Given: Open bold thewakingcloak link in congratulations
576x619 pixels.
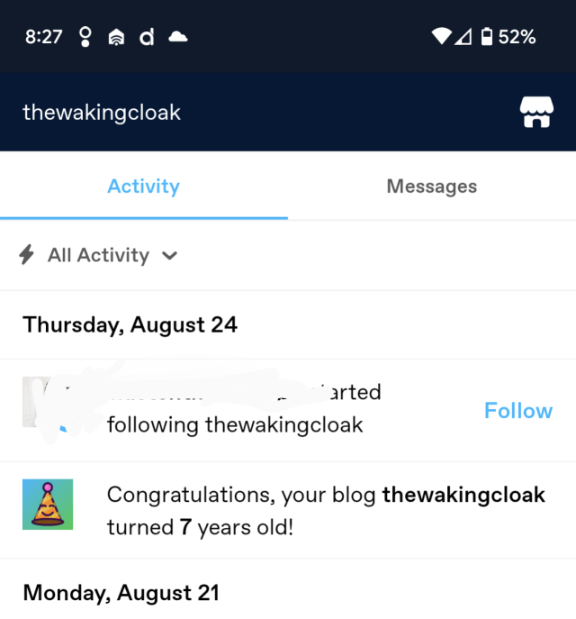Looking at the screenshot, I should click(463, 495).
